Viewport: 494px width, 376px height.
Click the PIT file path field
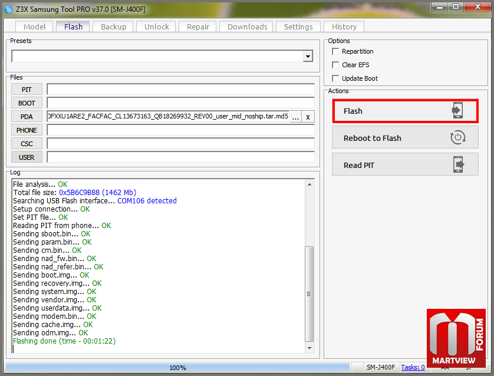pos(180,90)
